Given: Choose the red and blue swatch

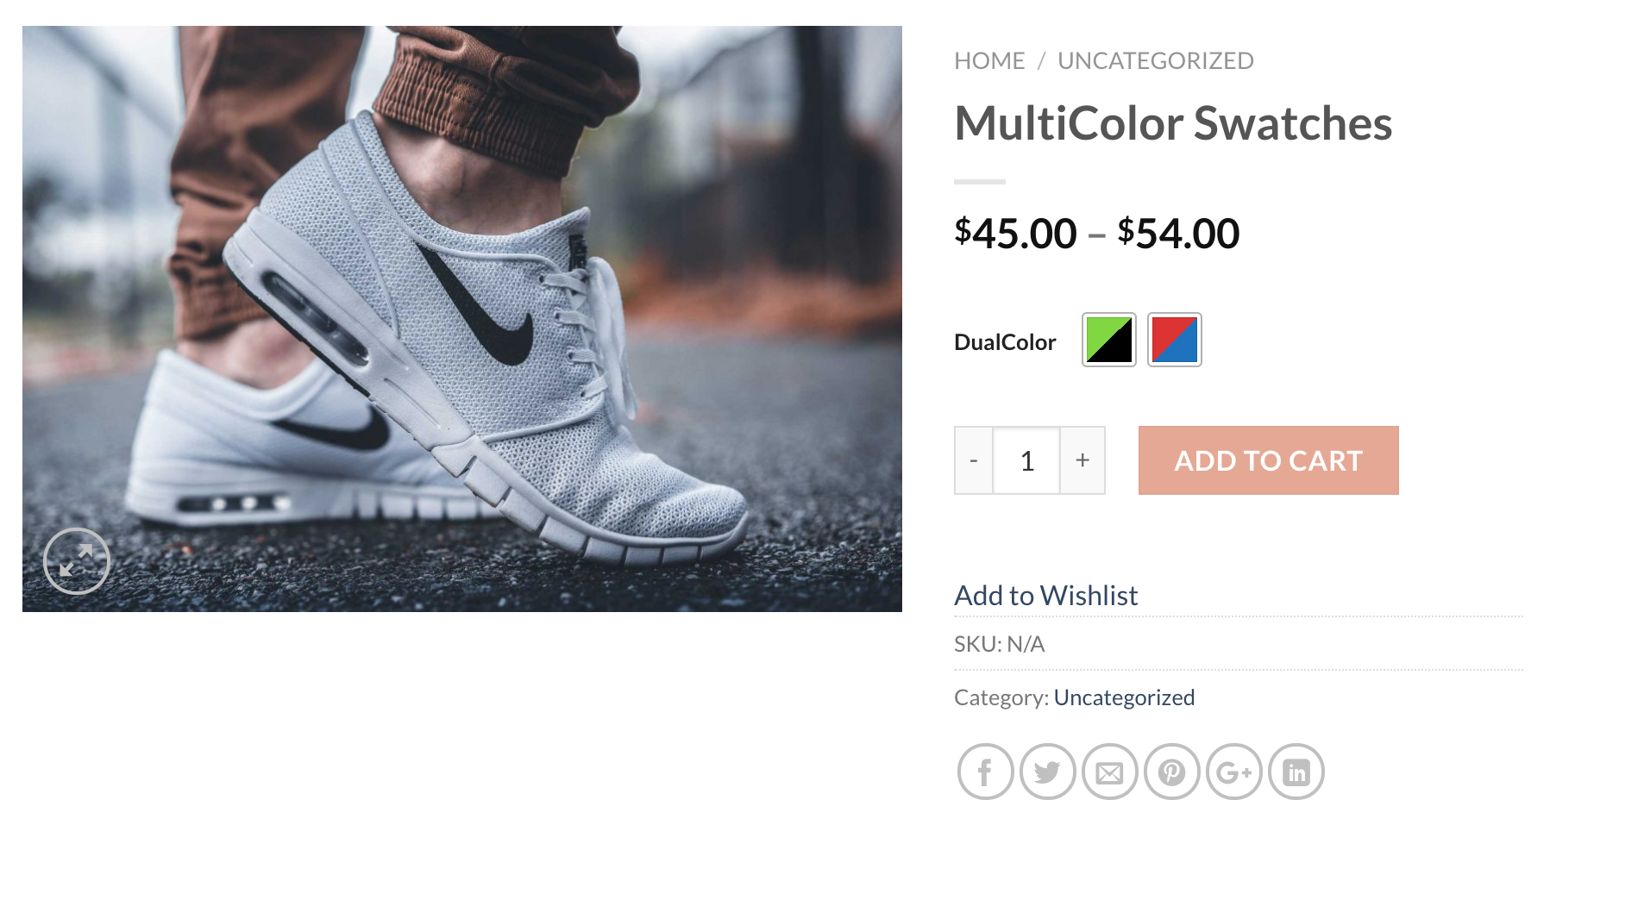Looking at the screenshot, I should pyautogui.click(x=1174, y=340).
